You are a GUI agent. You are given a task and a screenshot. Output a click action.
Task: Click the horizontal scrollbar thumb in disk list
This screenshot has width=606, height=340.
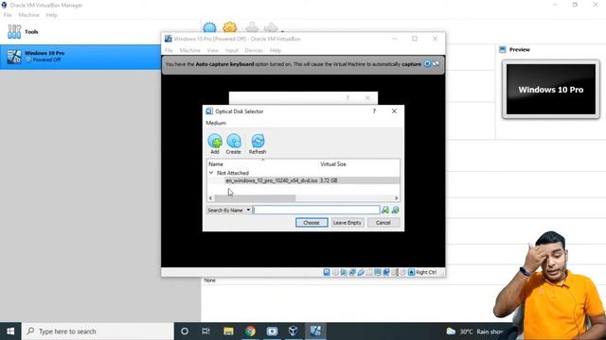255,198
